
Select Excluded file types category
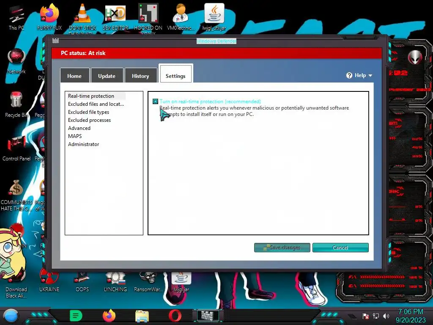pos(88,112)
